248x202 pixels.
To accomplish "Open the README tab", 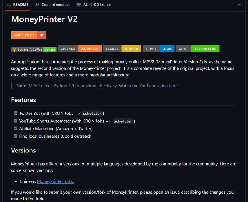I will tap(17, 5).
